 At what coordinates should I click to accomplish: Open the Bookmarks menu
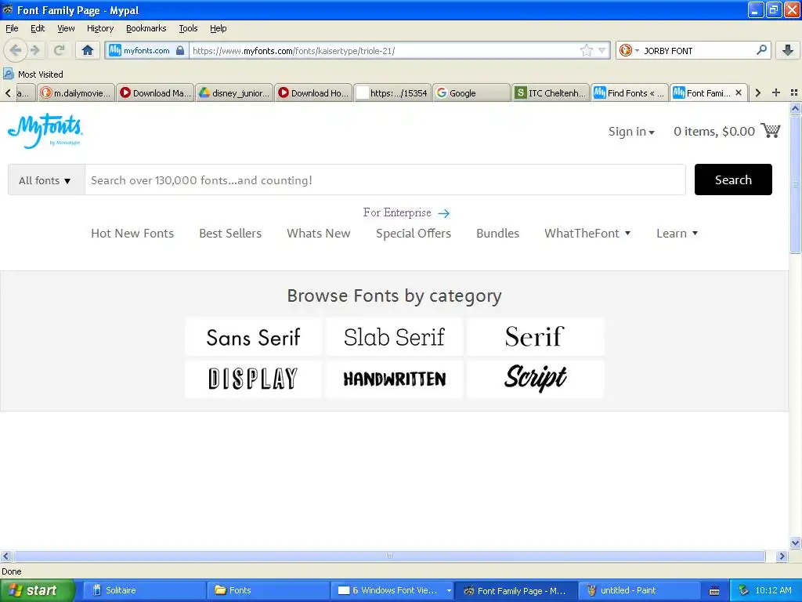point(146,28)
